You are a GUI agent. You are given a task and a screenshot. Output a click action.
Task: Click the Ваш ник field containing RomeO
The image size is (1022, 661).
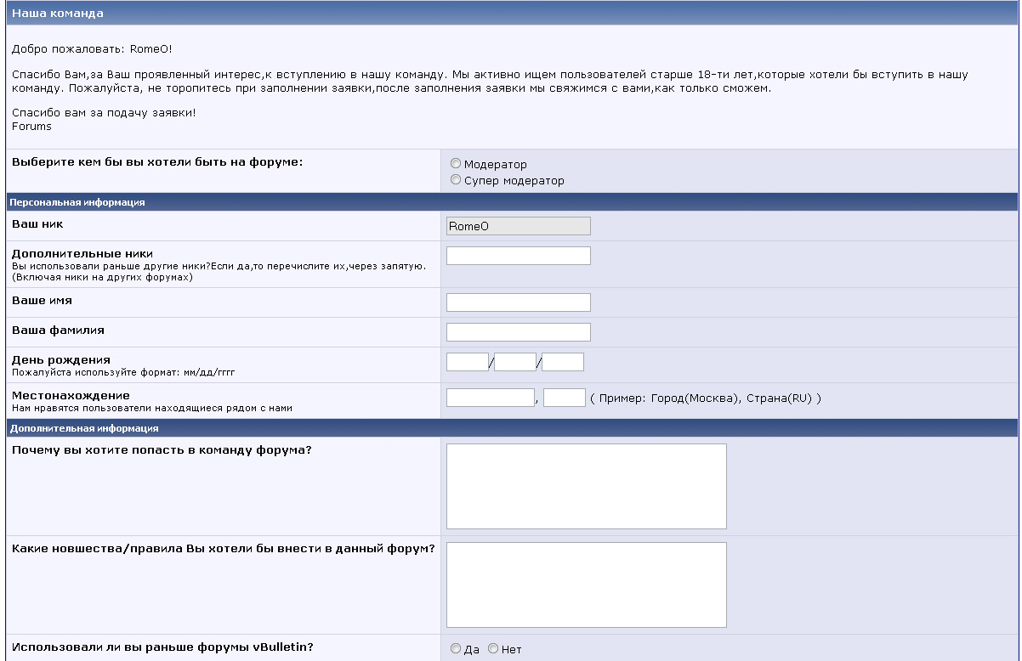[519, 226]
